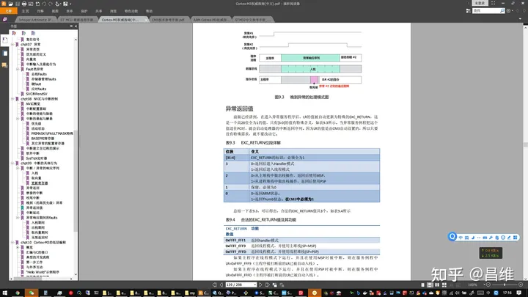Collapse the chpt10 Cortex-M3的低层编程 node

click(x=12, y=243)
